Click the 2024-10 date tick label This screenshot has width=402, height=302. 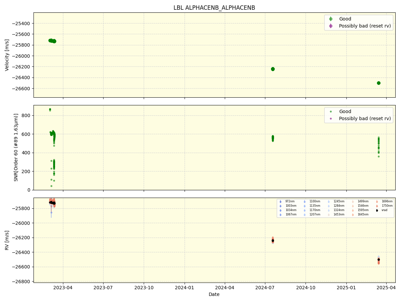[x=306, y=288]
